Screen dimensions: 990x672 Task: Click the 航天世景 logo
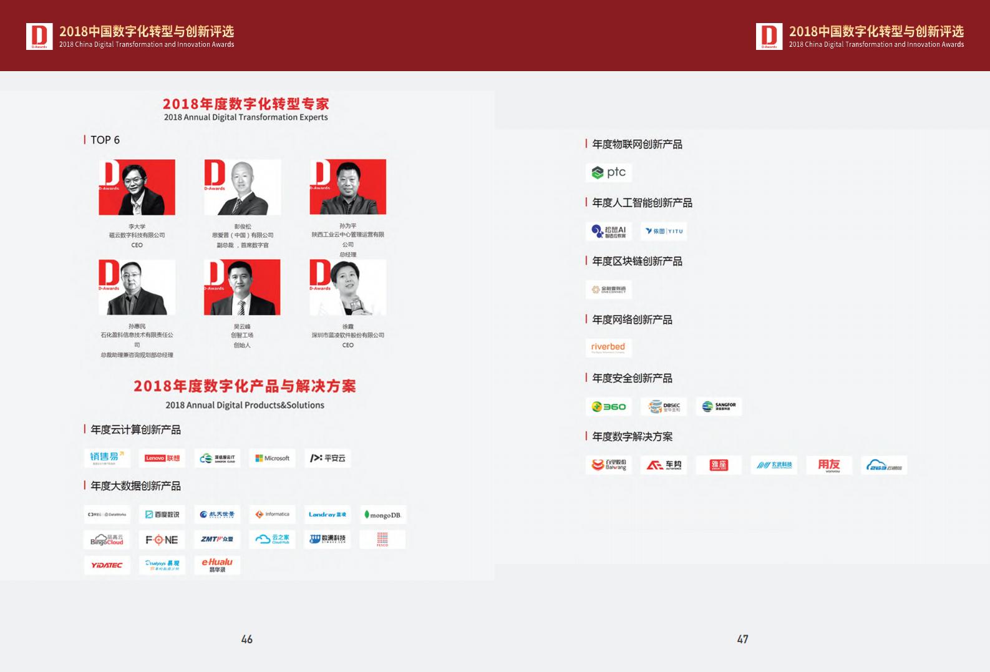click(x=217, y=515)
